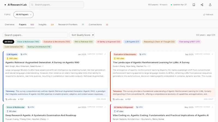
Task: Switch to the Insights tab
Action: [46, 24]
